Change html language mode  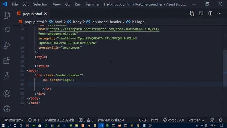point(155,120)
